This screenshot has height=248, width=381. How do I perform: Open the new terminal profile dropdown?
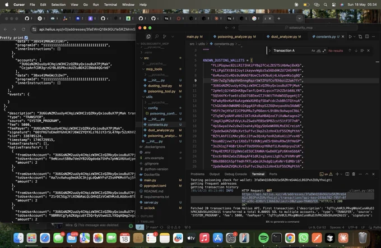[341, 174]
